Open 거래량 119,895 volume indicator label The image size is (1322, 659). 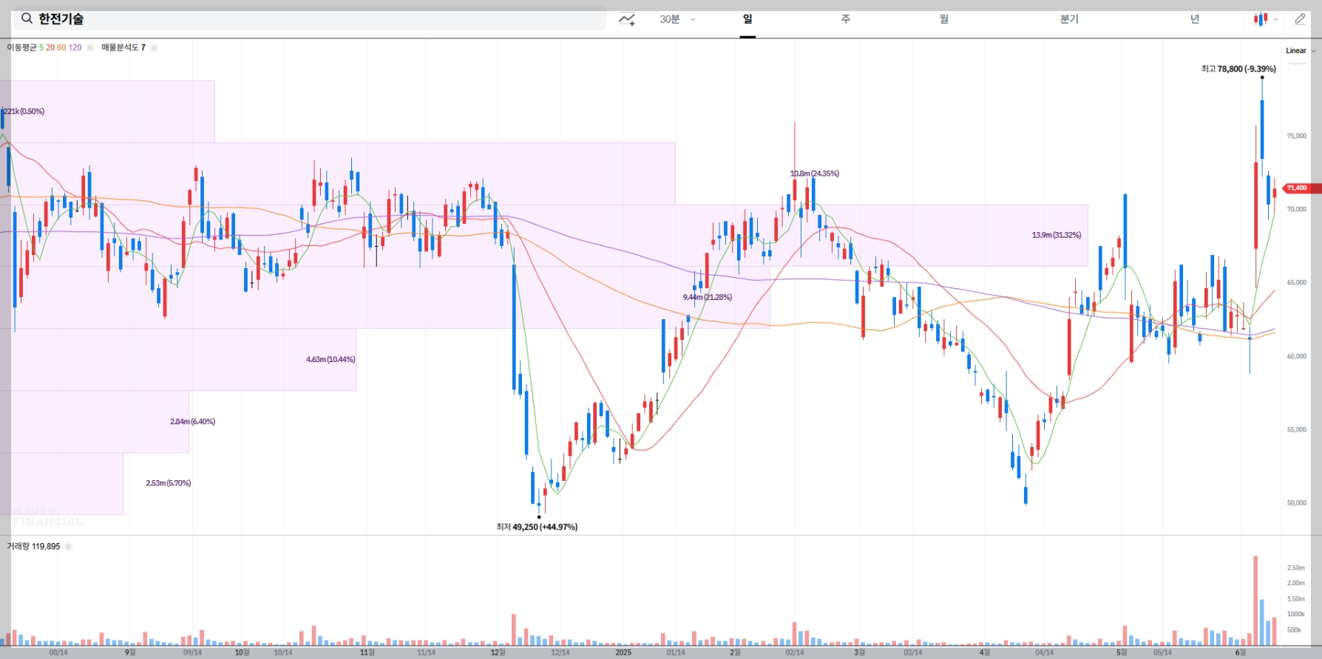coord(33,547)
